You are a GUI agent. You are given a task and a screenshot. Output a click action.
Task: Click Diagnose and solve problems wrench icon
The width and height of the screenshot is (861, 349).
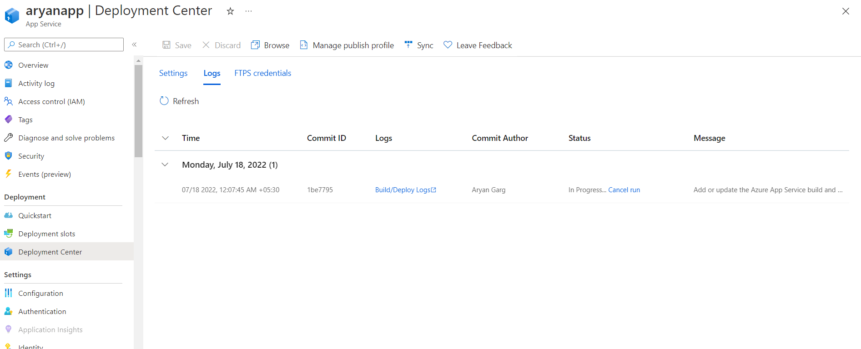(9, 138)
